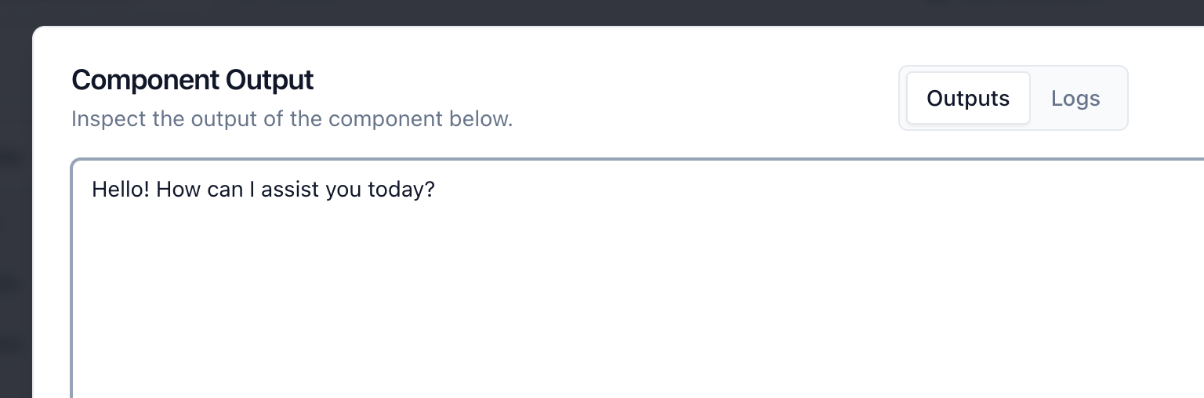Click the "Inspect the output" description text
The image size is (1204, 398).
coord(292,120)
